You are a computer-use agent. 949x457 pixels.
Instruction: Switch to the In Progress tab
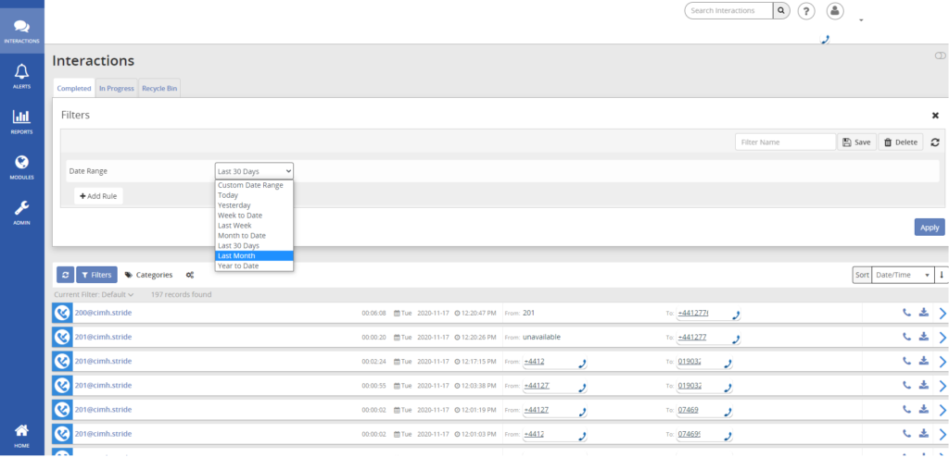coord(117,88)
